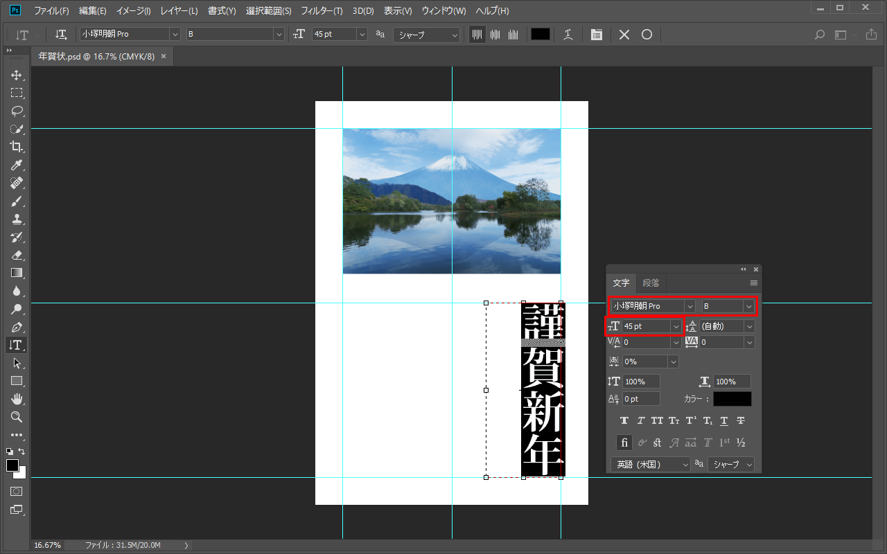This screenshot has width=887, height=554.
Task: Toggle All Caps in Character panel
Action: pyautogui.click(x=657, y=420)
